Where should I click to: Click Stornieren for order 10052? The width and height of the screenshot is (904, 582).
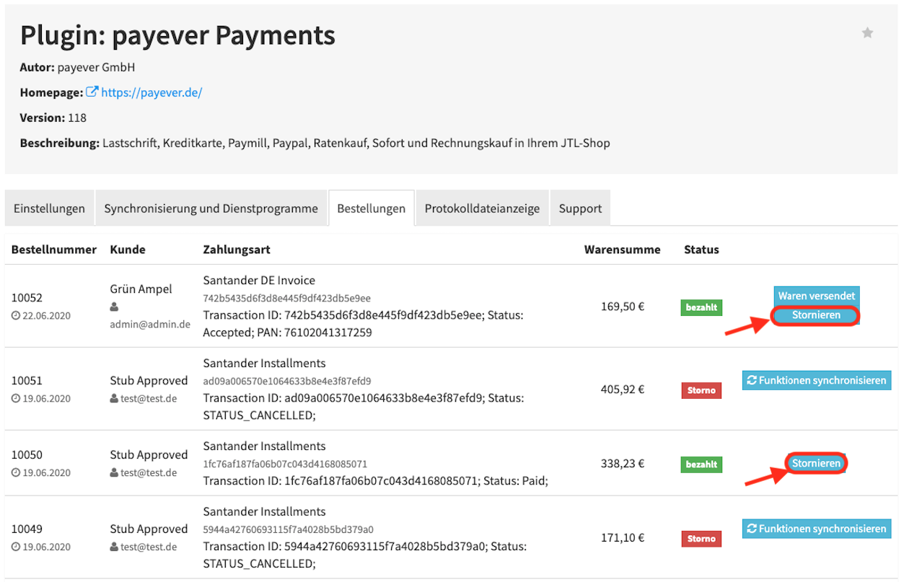[x=816, y=315]
